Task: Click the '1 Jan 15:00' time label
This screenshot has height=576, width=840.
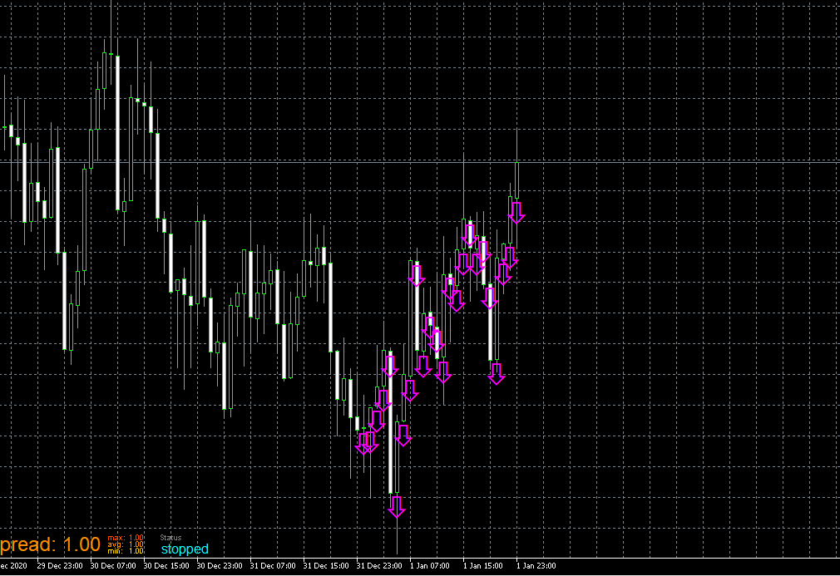Action: point(483,566)
